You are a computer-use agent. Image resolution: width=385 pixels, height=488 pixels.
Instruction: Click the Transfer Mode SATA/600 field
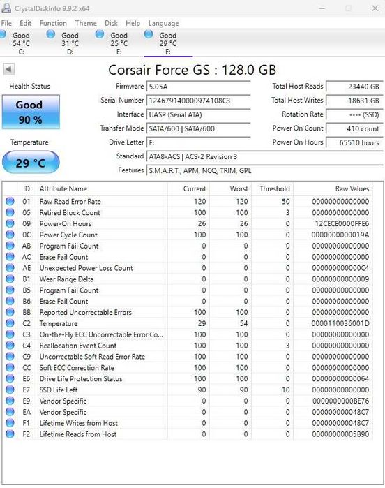click(198, 128)
